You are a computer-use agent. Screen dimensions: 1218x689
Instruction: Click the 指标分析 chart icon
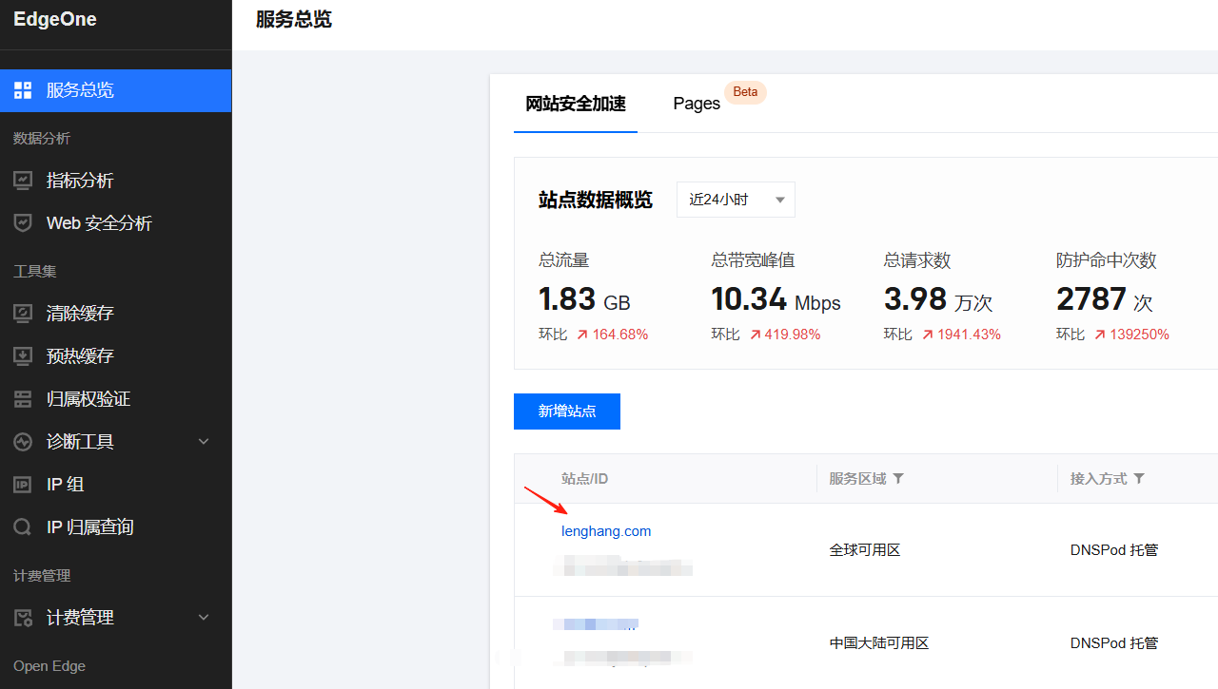pos(23,180)
